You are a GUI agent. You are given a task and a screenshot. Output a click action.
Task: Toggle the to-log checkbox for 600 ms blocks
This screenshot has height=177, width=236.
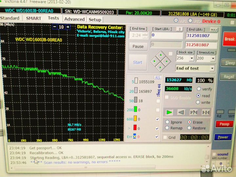click(157, 119)
